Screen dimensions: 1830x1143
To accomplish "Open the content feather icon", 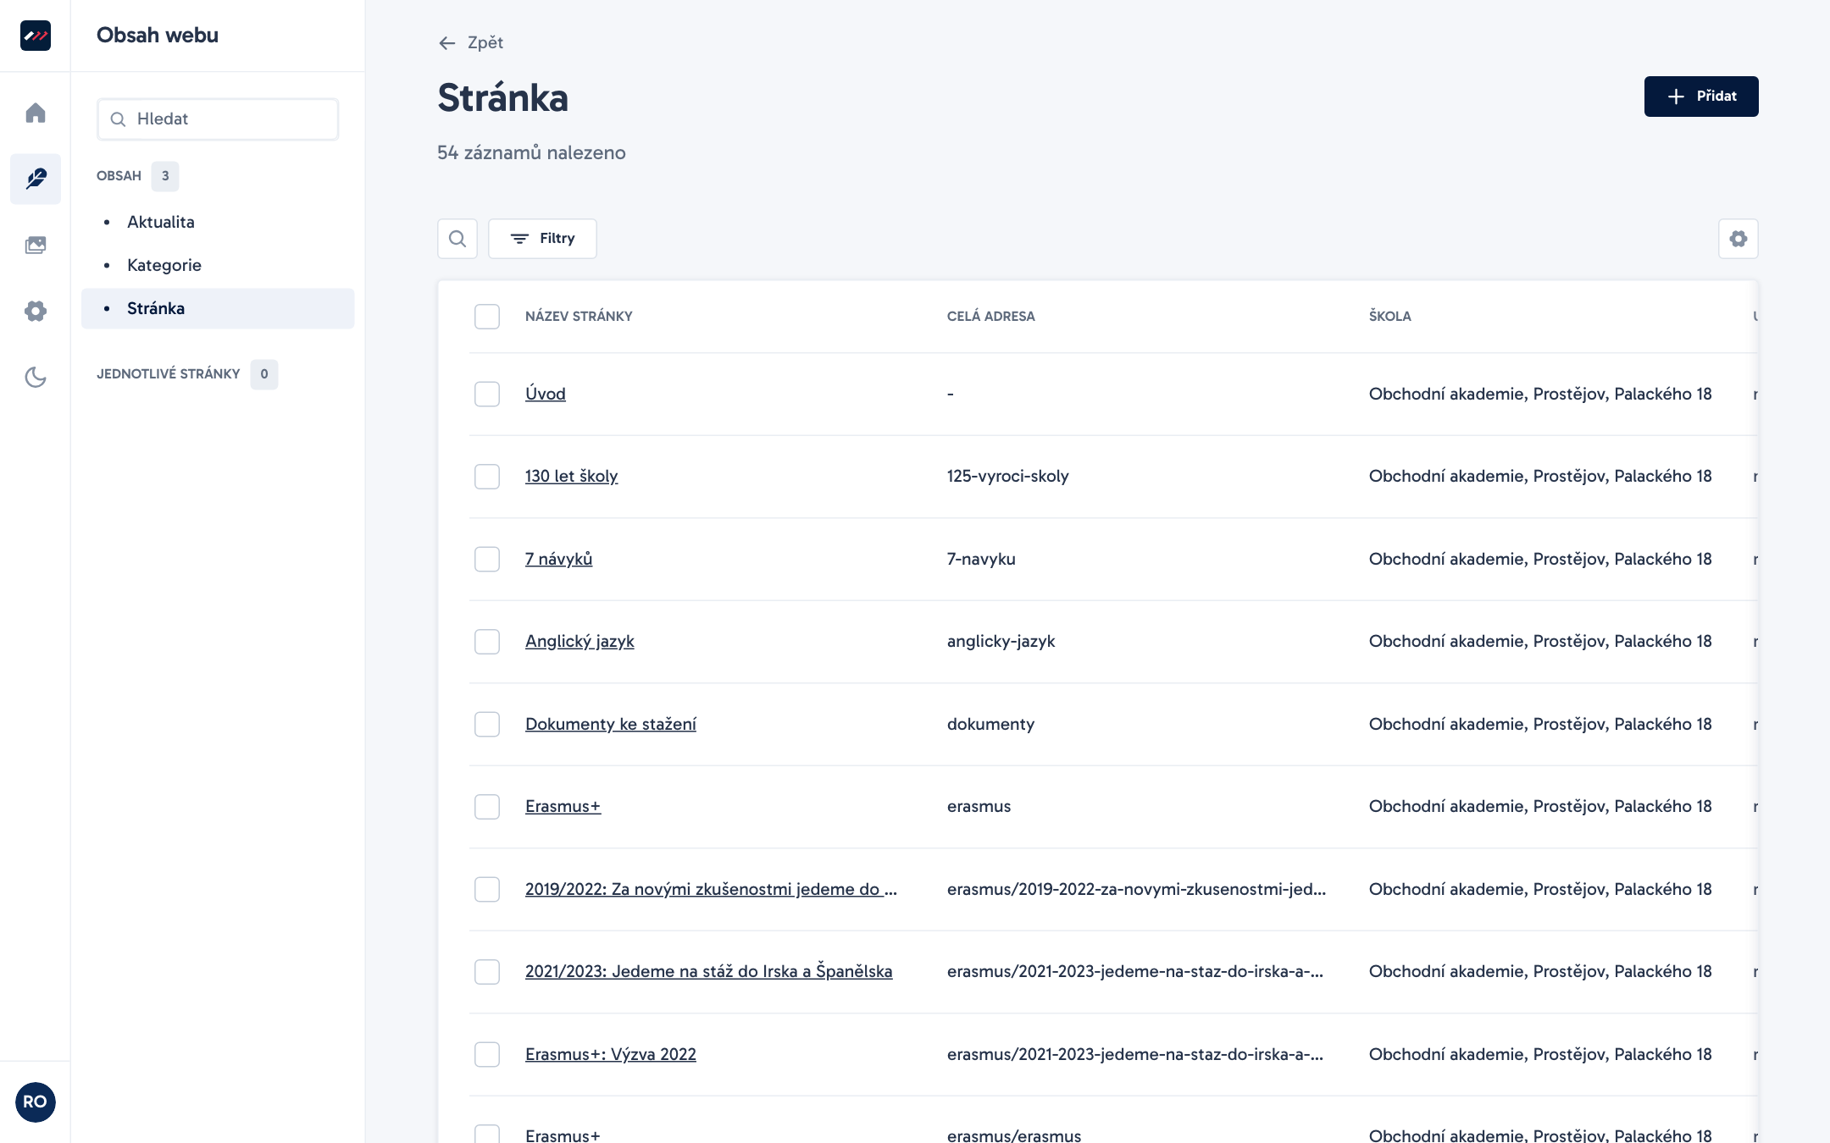I will point(36,179).
